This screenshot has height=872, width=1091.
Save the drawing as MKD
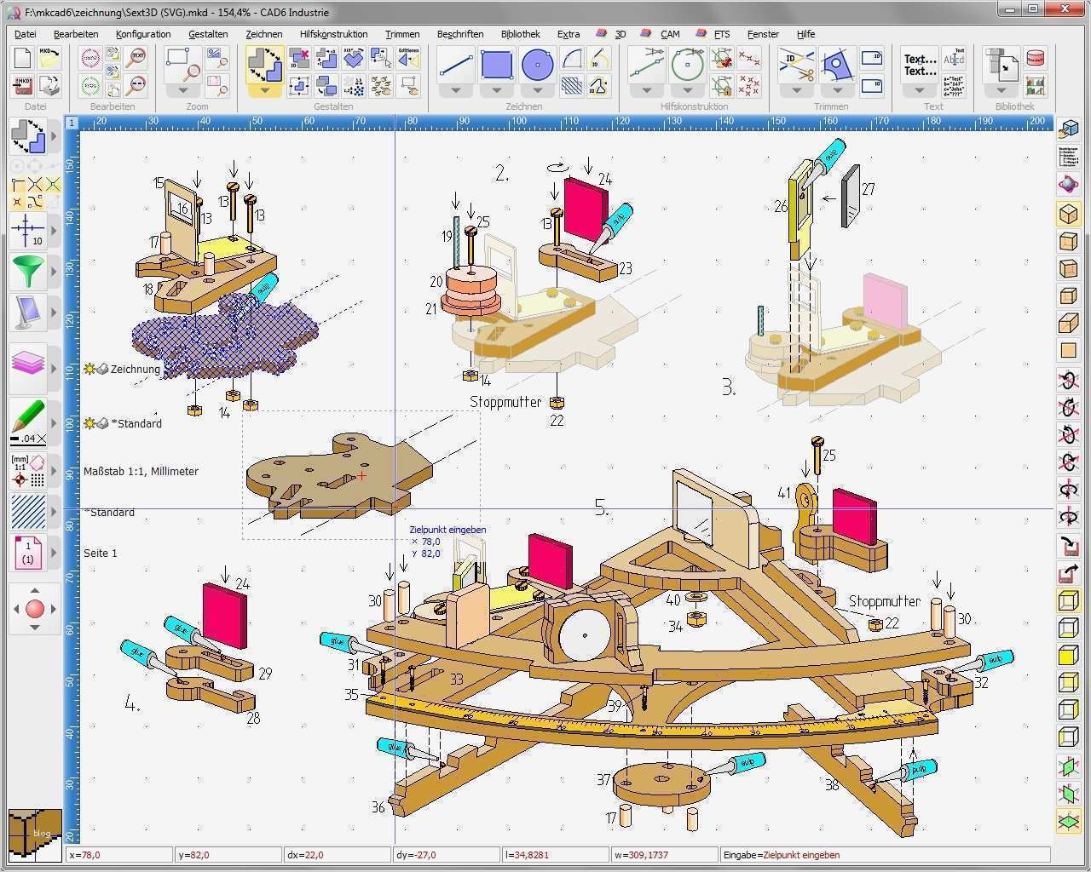coord(22,85)
